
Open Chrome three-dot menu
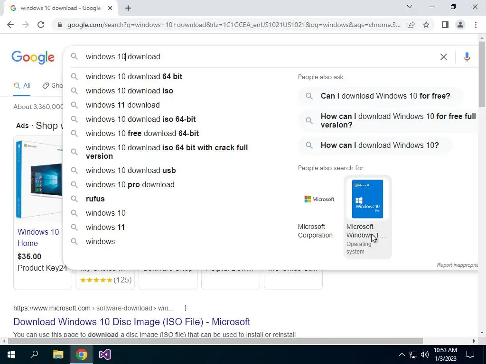476,25
